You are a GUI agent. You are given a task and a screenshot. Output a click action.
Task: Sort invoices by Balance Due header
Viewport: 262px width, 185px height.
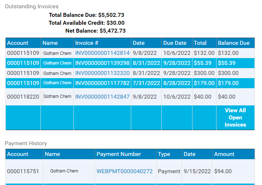(x=234, y=43)
